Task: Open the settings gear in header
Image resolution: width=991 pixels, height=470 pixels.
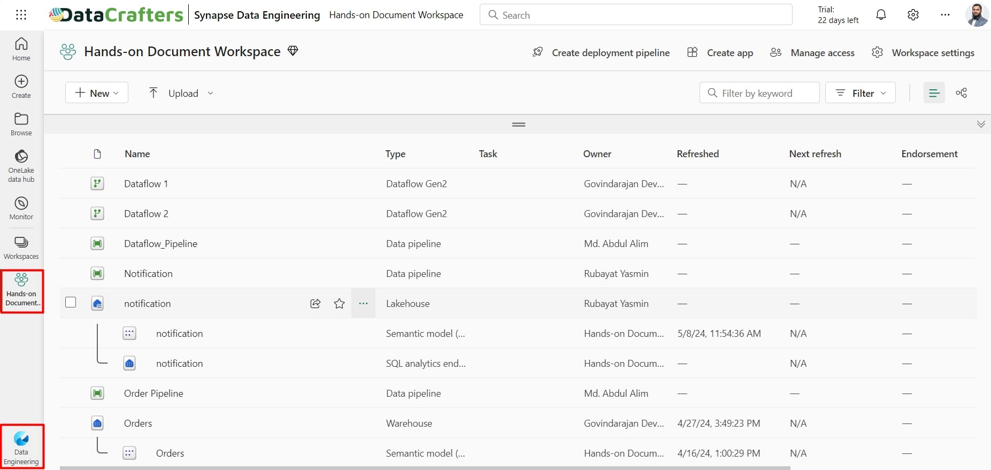Action: (913, 15)
